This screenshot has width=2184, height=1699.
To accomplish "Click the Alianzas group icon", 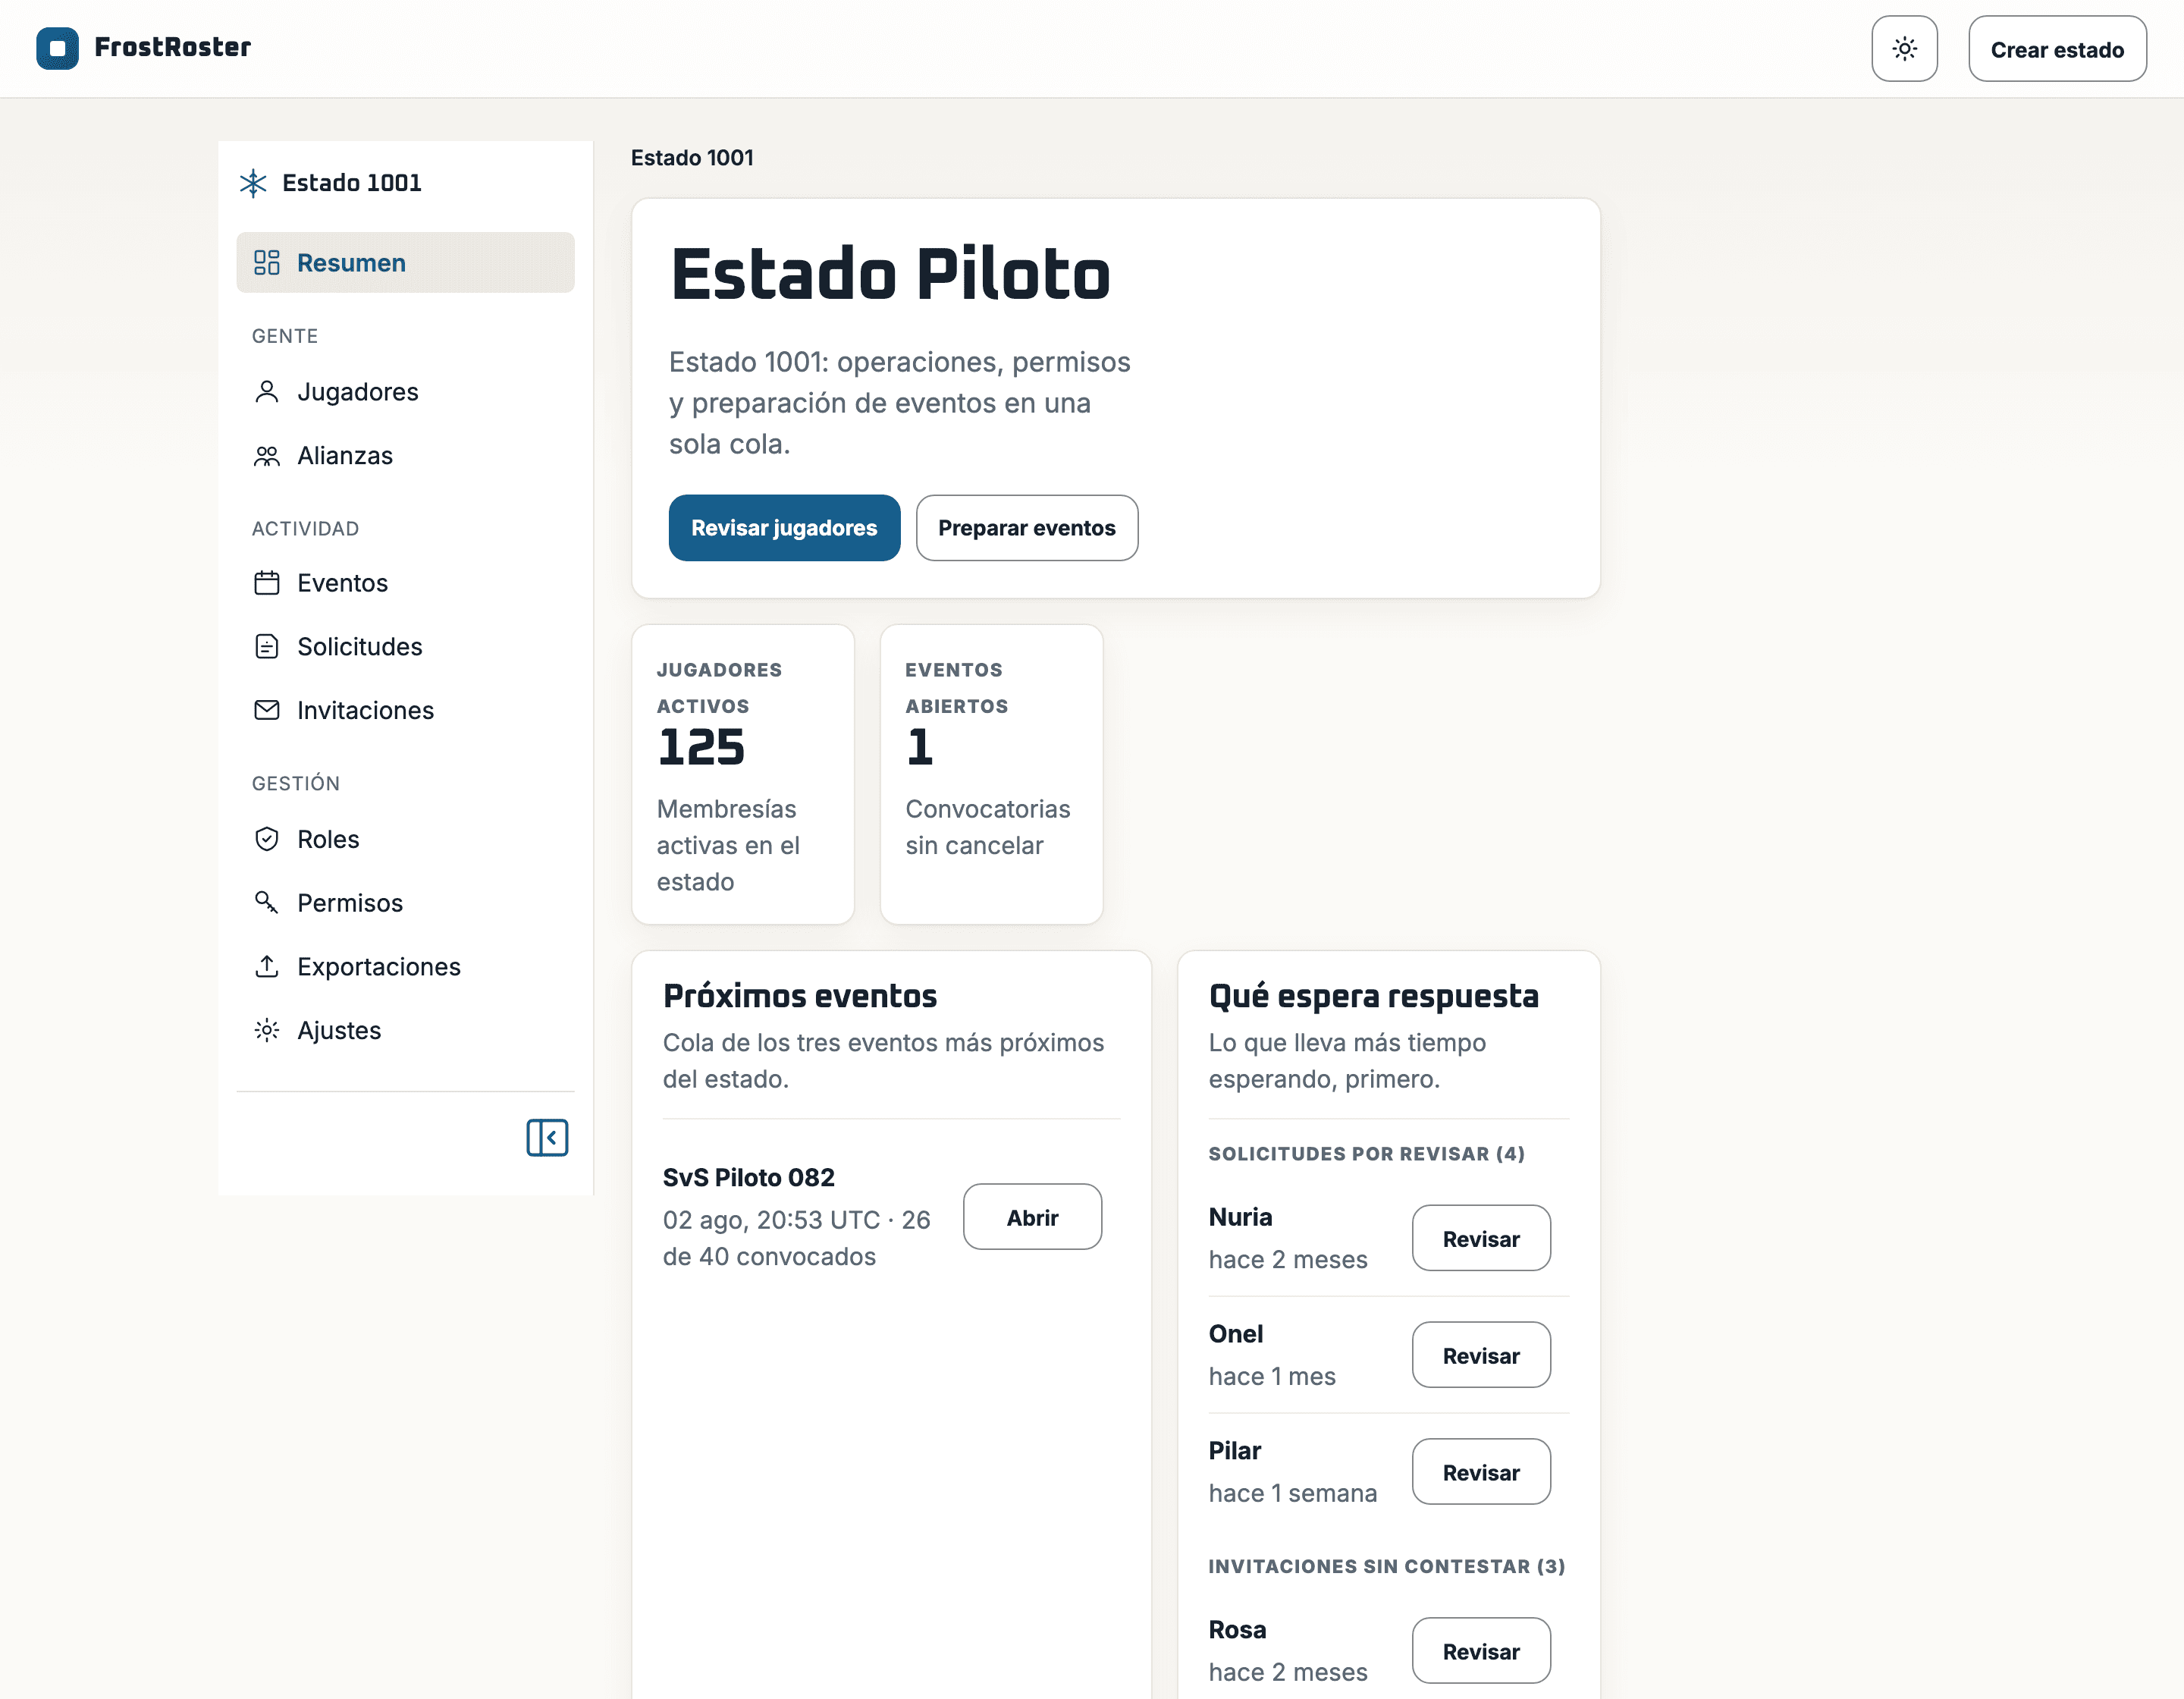I will (x=266, y=456).
